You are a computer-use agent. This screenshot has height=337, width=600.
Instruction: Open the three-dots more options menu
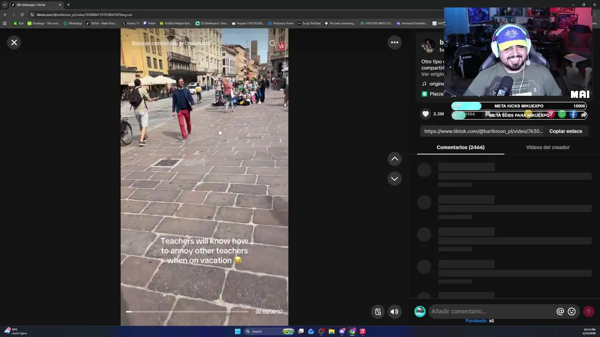(x=395, y=43)
